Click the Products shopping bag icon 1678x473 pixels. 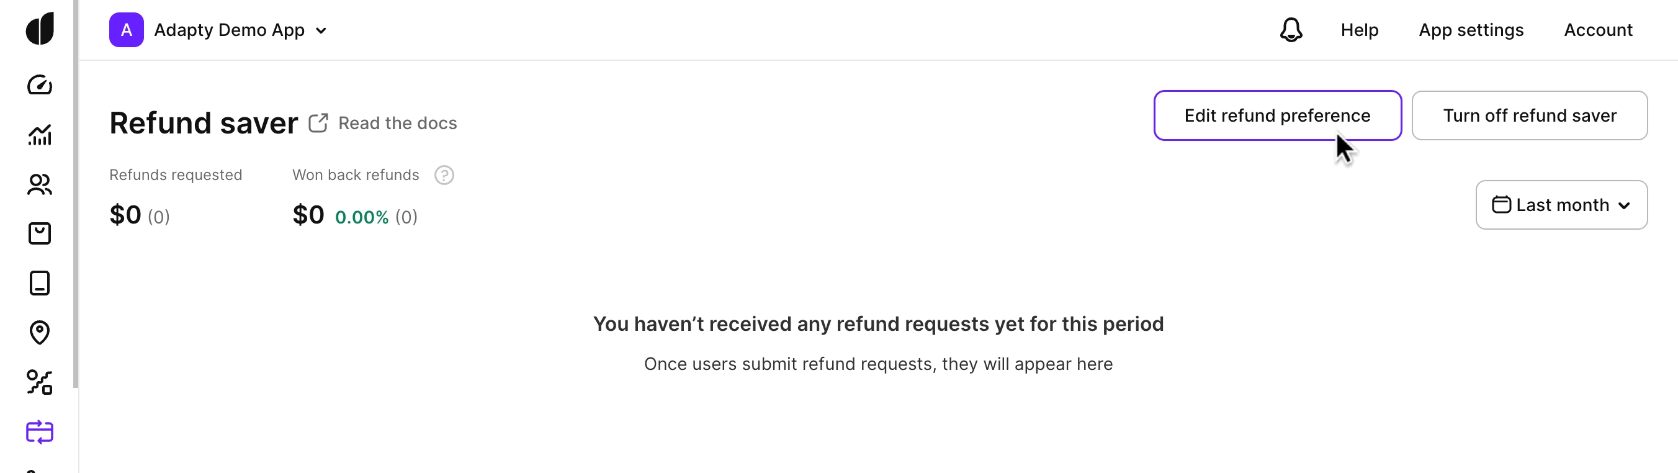pyautogui.click(x=40, y=233)
